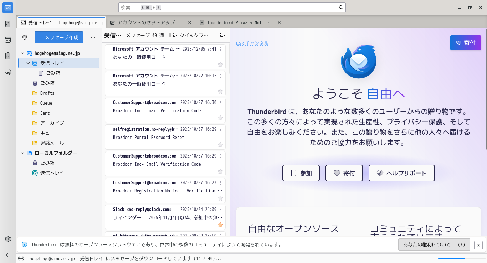Click the メッセージ作成 compose button
Image resolution: width=487 pixels, height=263 pixels.
pos(59,37)
